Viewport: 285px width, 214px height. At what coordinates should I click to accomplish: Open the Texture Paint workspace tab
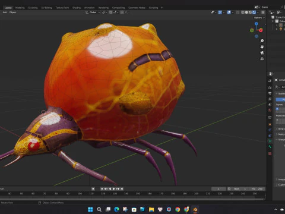pyautogui.click(x=62, y=8)
